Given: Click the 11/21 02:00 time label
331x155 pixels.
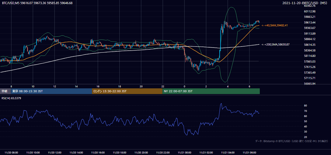Looking at the screenshot, I should (206, 153).
